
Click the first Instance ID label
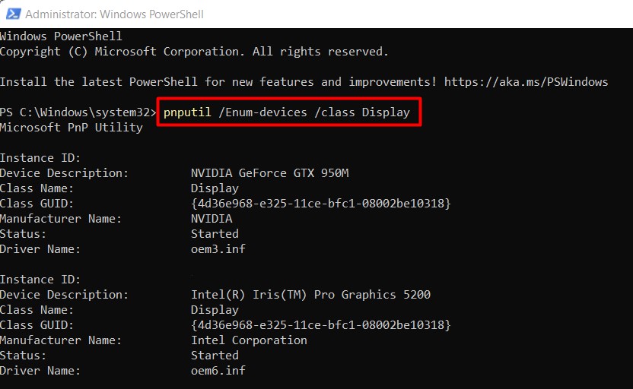(x=40, y=157)
